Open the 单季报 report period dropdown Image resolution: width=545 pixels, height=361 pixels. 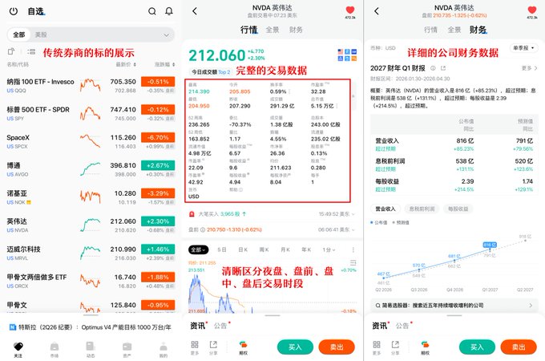tap(523, 48)
